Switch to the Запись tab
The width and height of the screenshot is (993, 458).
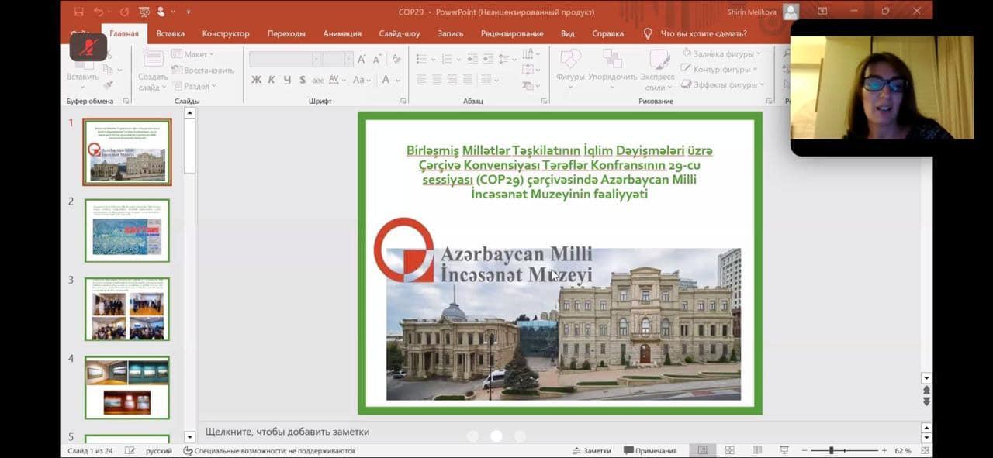pos(451,34)
